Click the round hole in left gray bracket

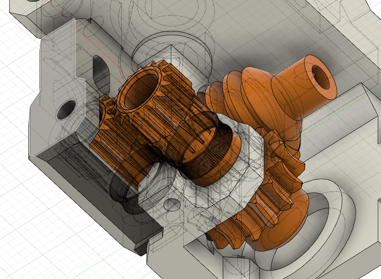[66, 109]
